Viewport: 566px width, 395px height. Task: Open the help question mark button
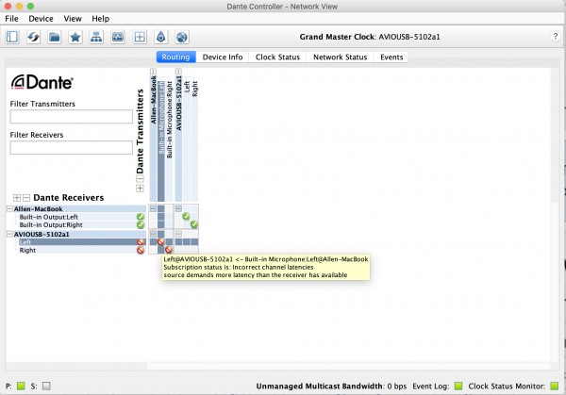pos(556,37)
